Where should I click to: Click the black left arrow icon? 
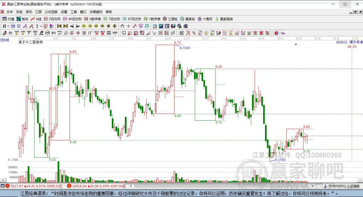click(x=72, y=26)
